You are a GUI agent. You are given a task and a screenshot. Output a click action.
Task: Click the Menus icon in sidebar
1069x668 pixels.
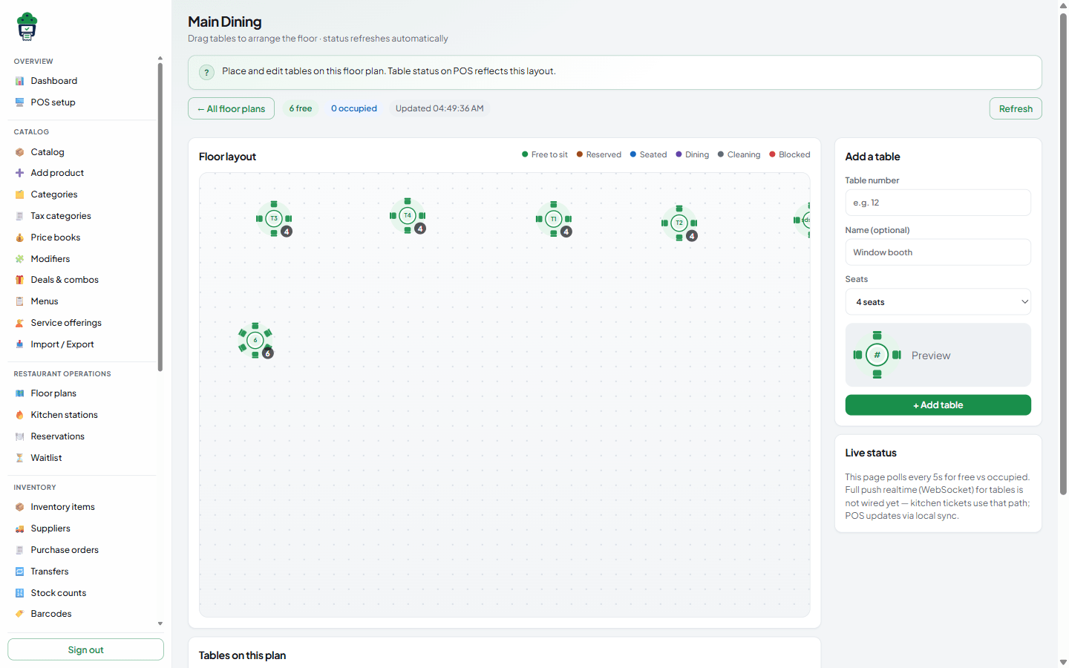tap(19, 301)
